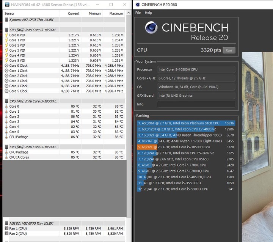Click the clock icon beside Core 2 Clock
The image size is (273, 242).
click(6, 75)
